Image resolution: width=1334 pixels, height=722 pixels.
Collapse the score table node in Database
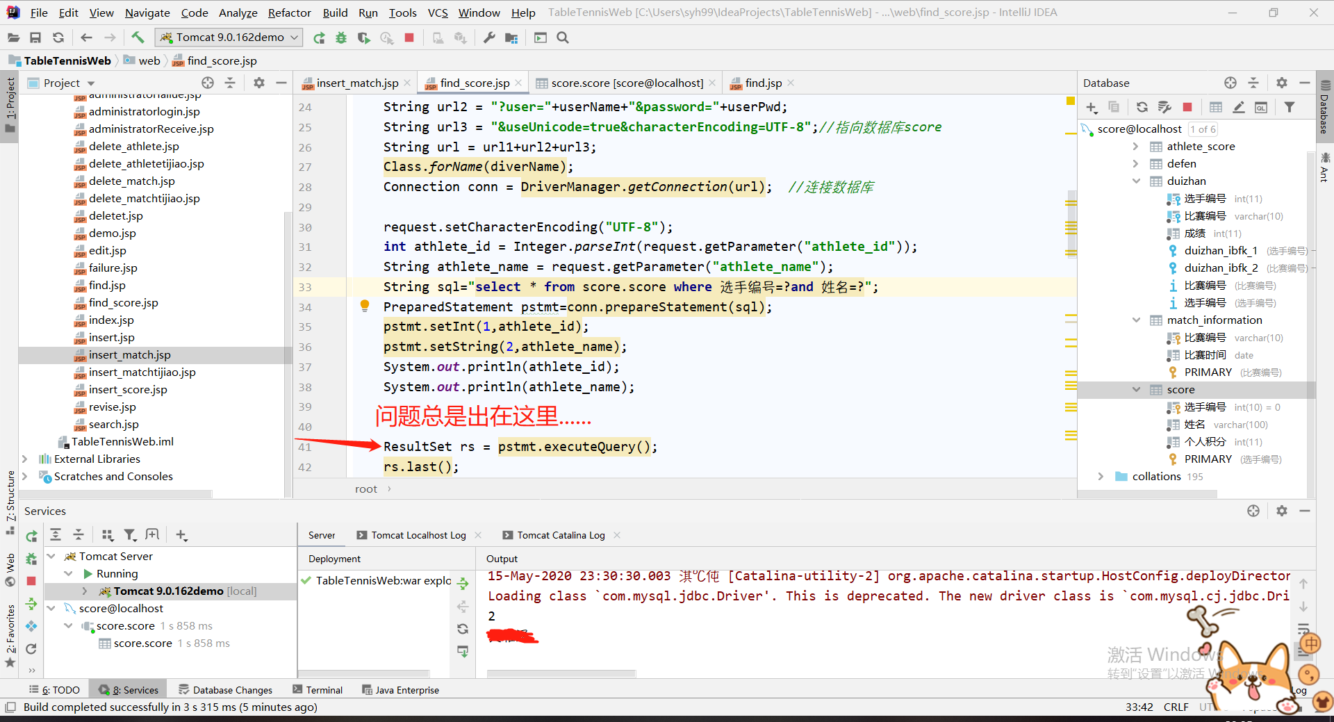click(1136, 389)
